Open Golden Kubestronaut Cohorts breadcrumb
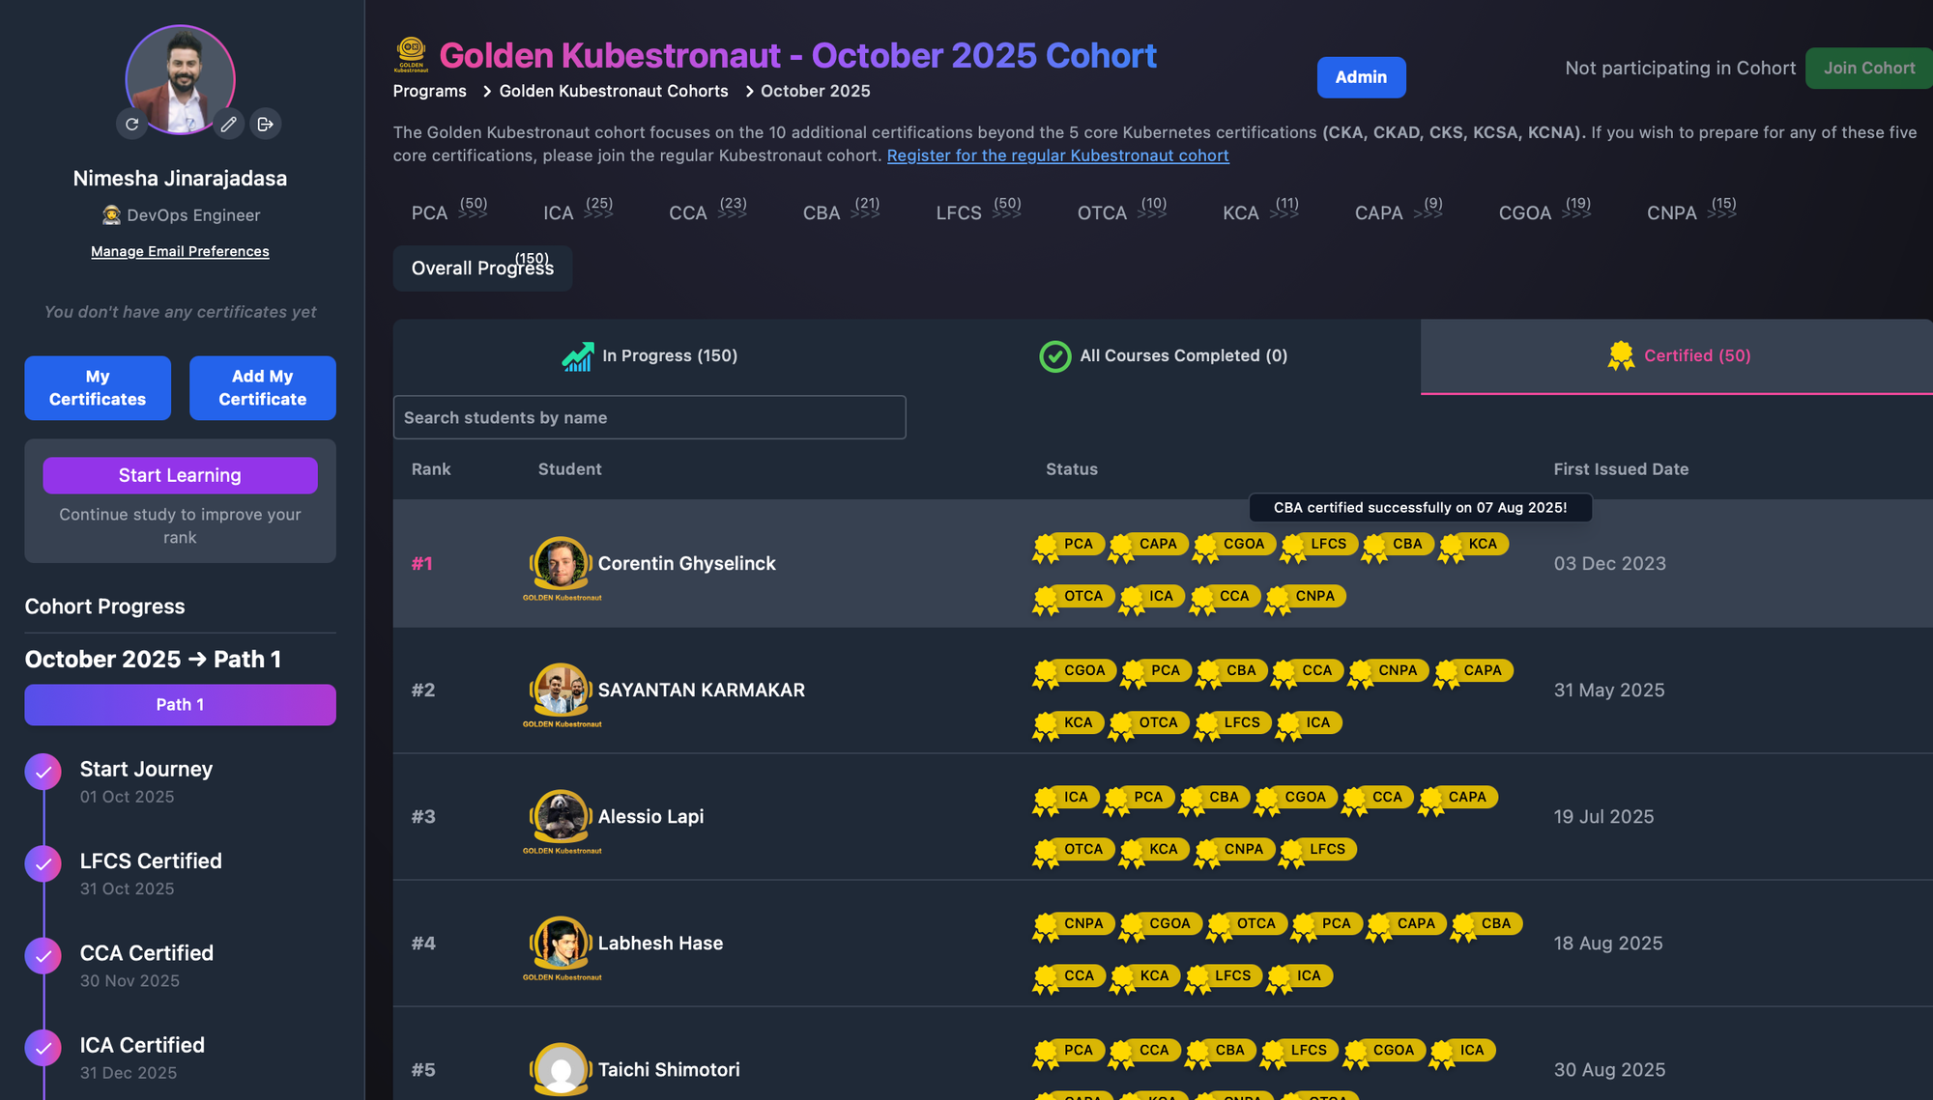Screen dimensions: 1933x1100 point(613,91)
